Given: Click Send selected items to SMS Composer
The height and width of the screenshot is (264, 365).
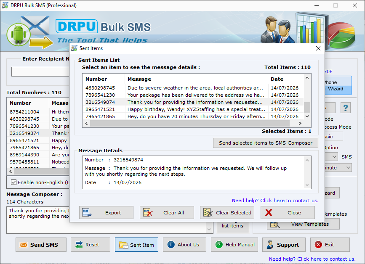Looking at the screenshot, I should click(266, 143).
